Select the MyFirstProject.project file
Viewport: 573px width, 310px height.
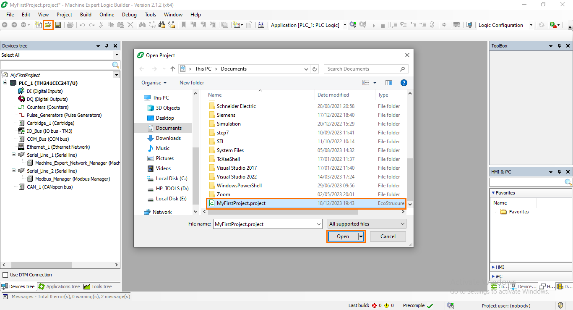[x=307, y=203]
